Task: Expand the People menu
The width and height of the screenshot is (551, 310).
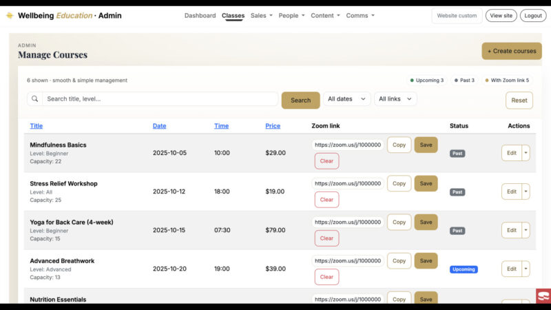Action: coord(291,15)
